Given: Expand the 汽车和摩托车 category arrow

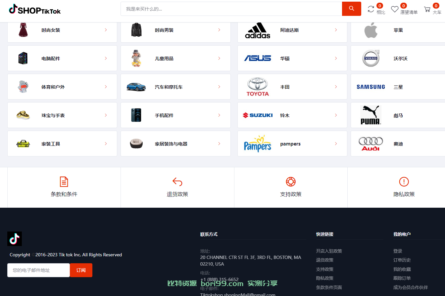Looking at the screenshot, I should tap(219, 87).
